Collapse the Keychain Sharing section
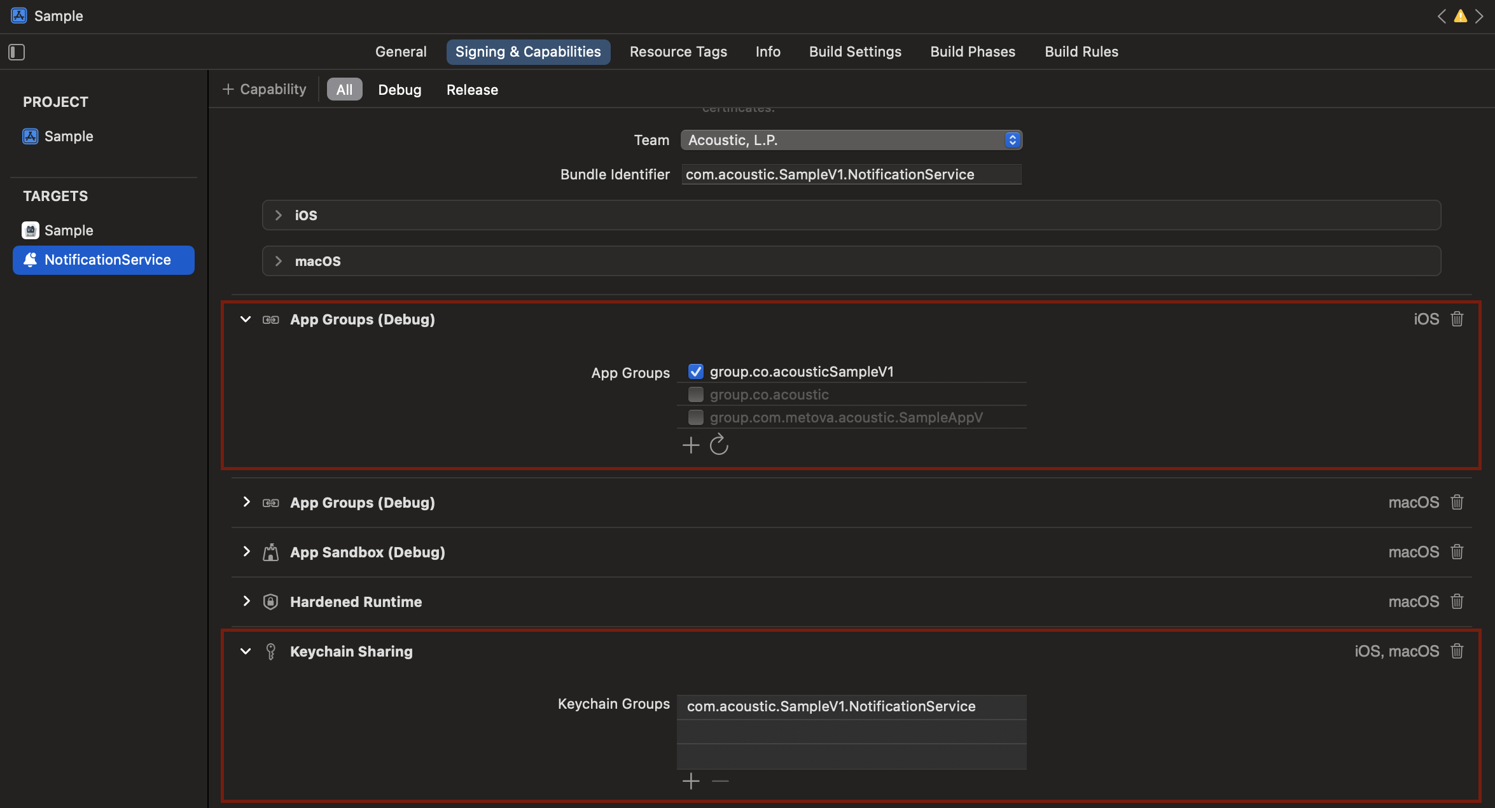 [246, 651]
